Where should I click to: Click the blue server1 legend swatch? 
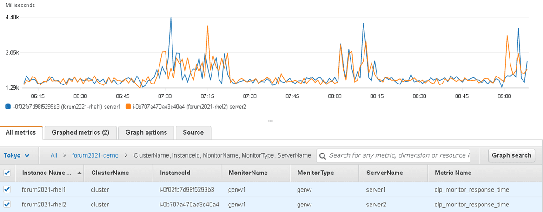pos(7,107)
